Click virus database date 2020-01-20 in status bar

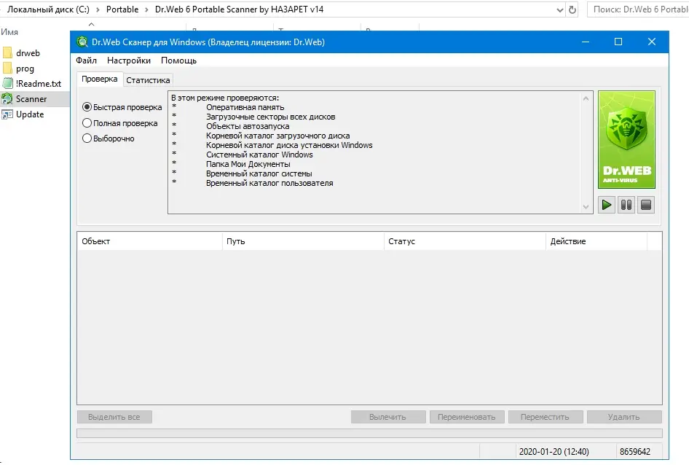coord(554,452)
